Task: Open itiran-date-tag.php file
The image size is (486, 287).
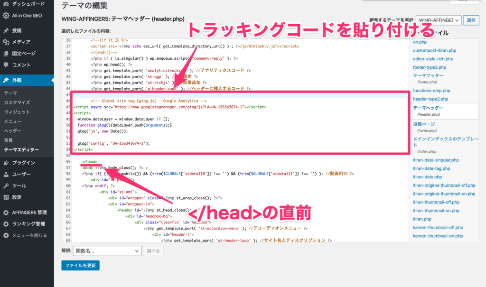Action: coord(431,168)
